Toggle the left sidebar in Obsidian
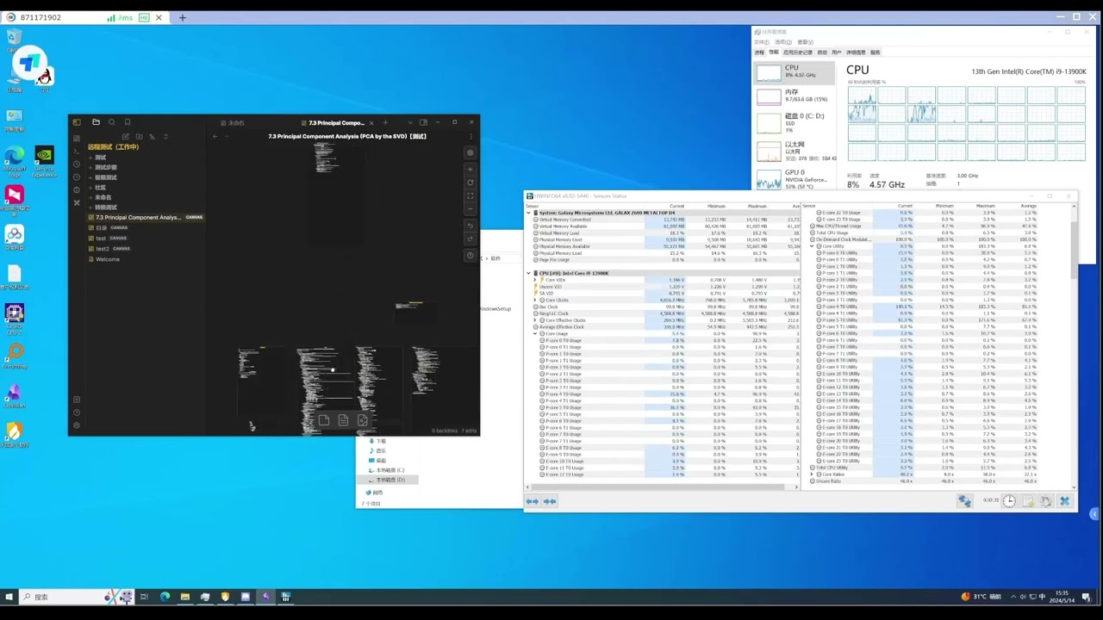This screenshot has width=1103, height=620. click(x=77, y=122)
